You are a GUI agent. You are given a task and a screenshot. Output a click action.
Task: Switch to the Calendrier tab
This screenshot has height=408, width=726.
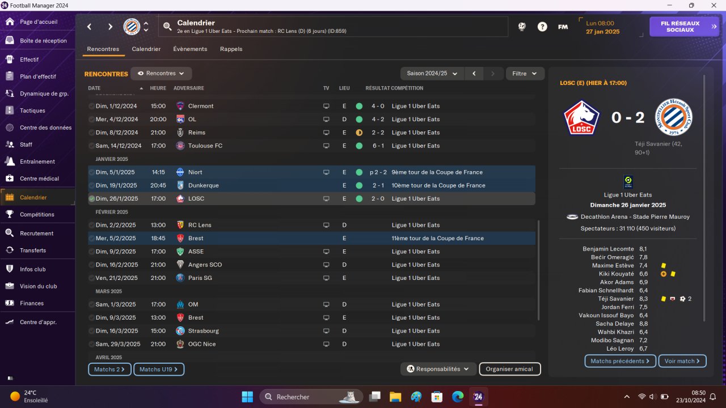click(146, 49)
